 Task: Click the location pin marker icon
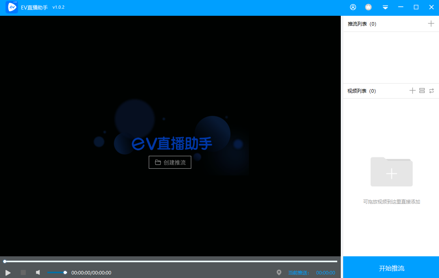[x=279, y=272]
